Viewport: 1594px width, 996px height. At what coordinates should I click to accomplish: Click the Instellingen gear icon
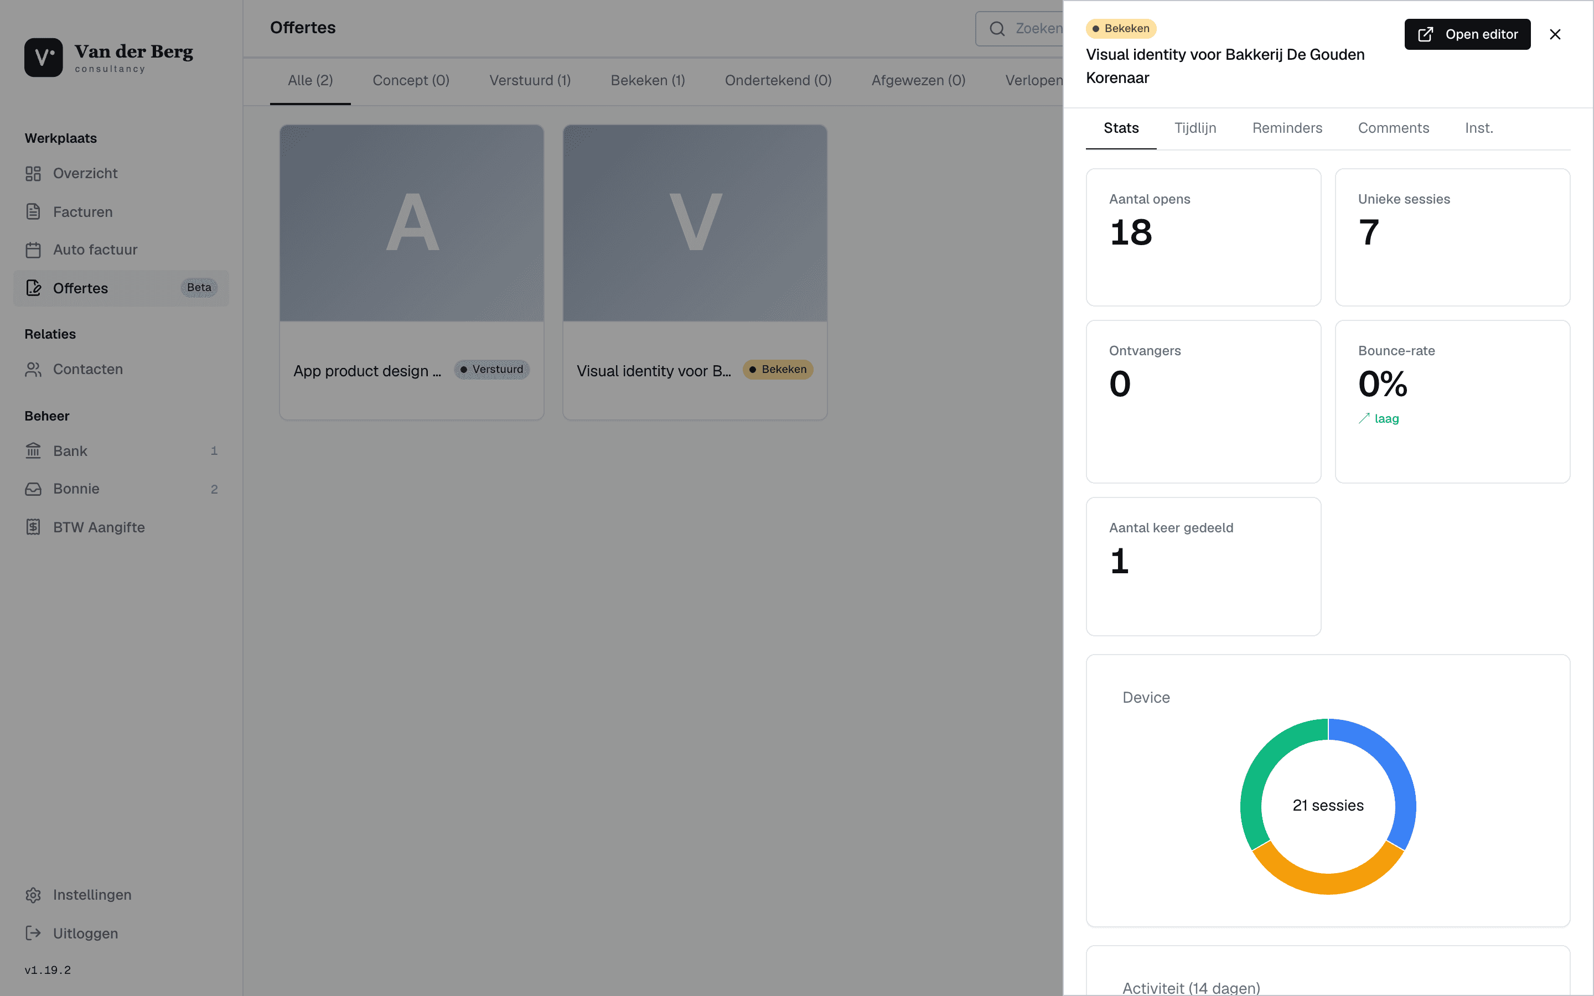pyautogui.click(x=33, y=895)
